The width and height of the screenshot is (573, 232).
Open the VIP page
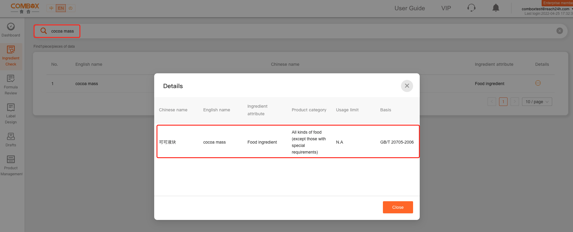point(446,8)
